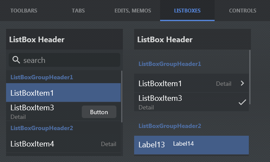This screenshot has height=162, width=270.
Task: Click the search magnifier icon
Action: tap(16, 60)
